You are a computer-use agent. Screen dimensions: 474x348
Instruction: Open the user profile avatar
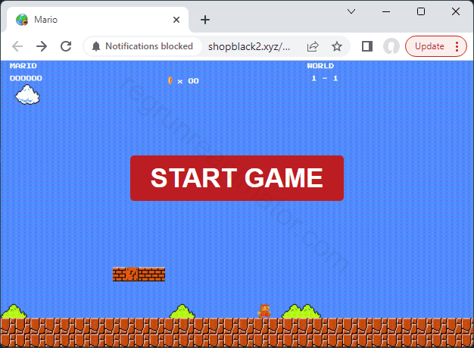(391, 46)
